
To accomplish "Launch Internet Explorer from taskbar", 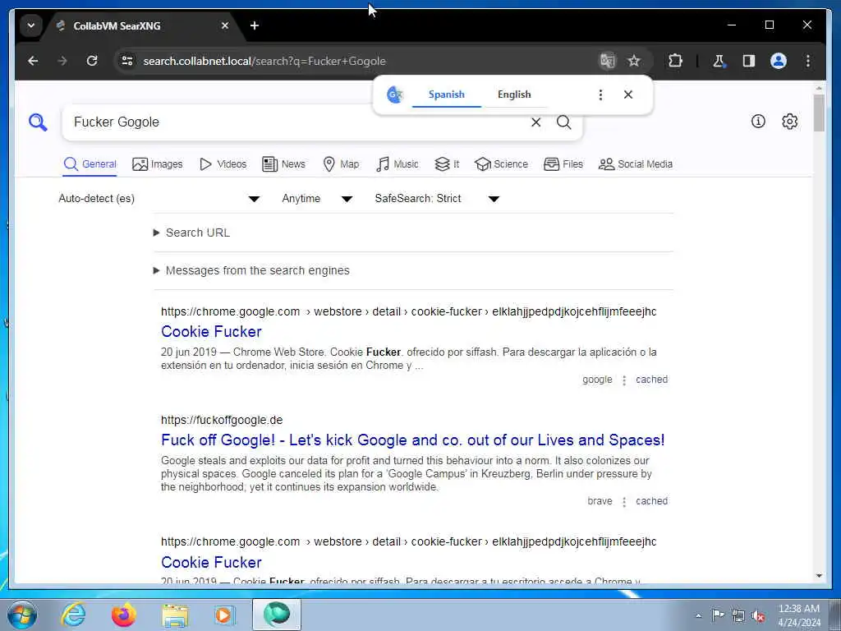I will click(x=73, y=615).
